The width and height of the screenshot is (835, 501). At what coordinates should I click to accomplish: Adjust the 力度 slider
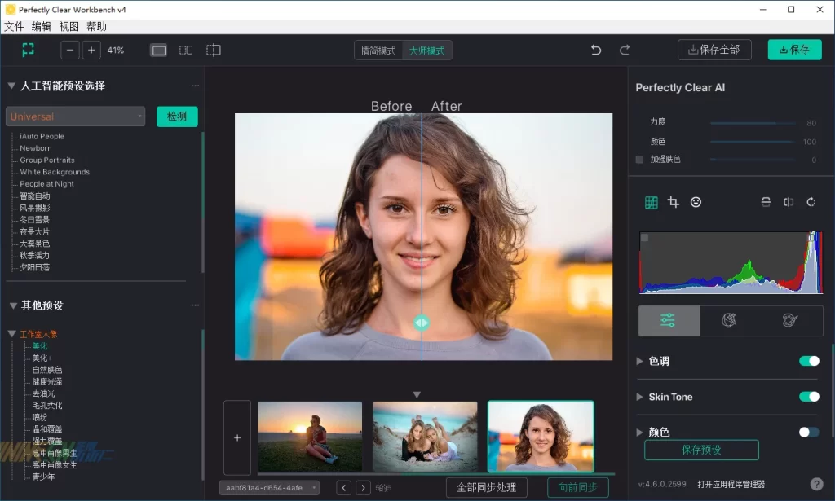click(x=753, y=123)
